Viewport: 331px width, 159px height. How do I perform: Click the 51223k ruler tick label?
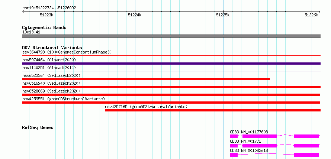point(46,15)
